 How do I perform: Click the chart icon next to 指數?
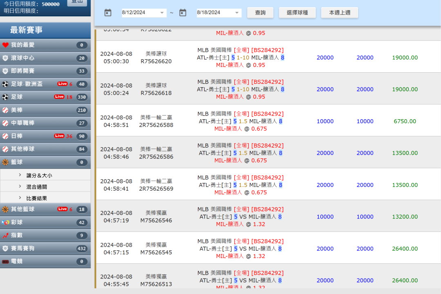[x=5, y=236]
